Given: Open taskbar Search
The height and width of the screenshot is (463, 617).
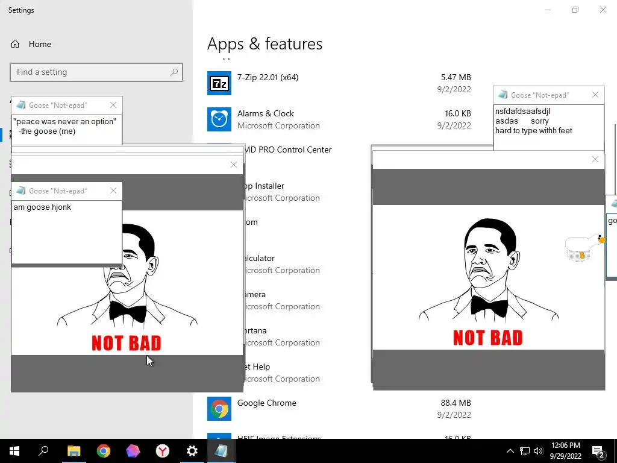Looking at the screenshot, I should pos(43,451).
